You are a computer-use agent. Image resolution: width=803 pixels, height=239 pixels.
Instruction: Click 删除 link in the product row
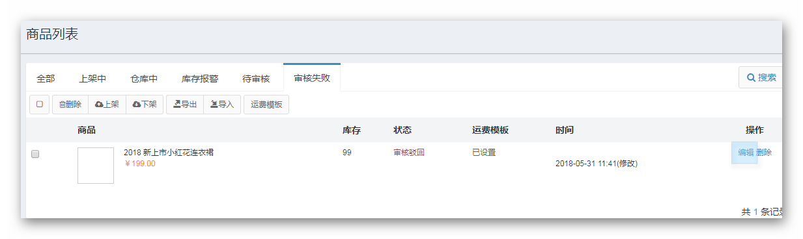click(764, 153)
